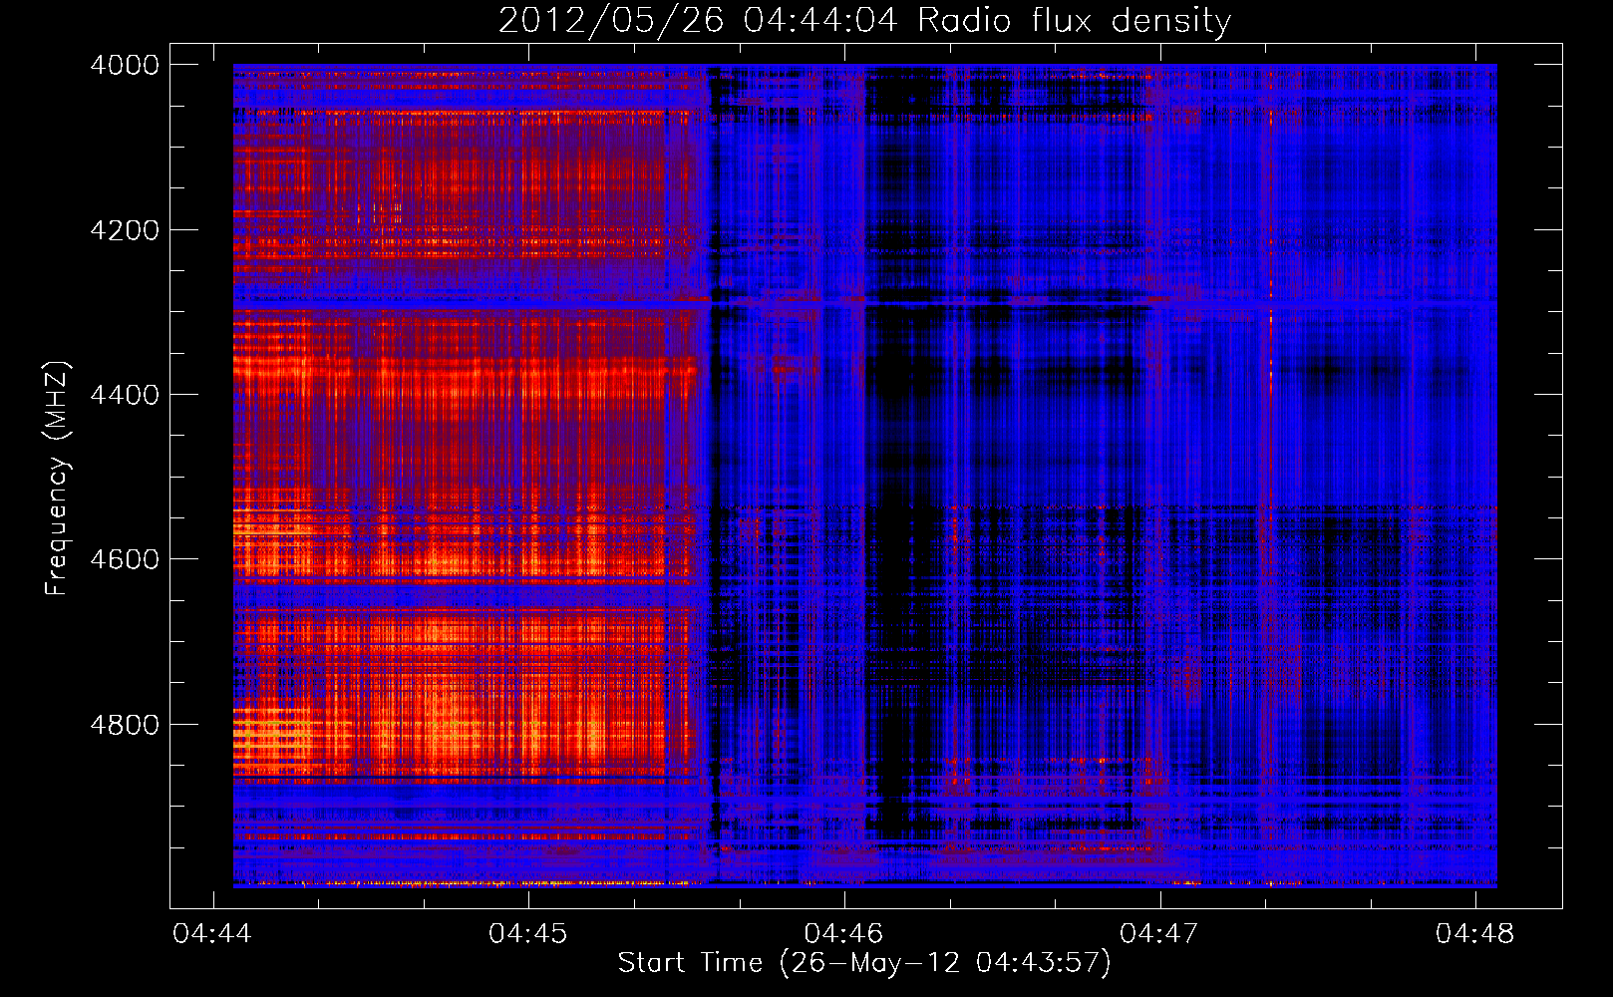Select the 4200 frequency tick label
Screen dimensions: 1613x997
[125, 230]
